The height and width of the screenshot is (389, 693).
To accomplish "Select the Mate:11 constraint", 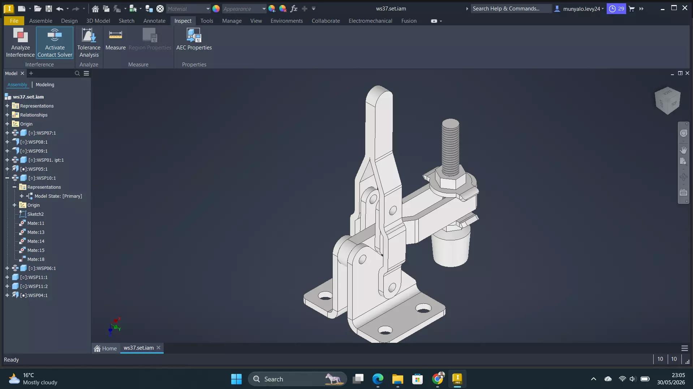I will [x=36, y=223].
